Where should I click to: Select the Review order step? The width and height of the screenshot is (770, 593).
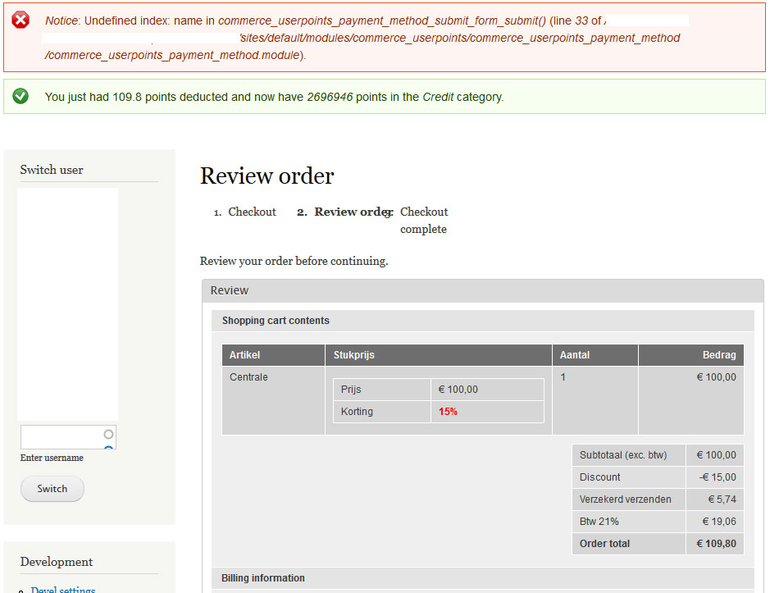pos(348,212)
